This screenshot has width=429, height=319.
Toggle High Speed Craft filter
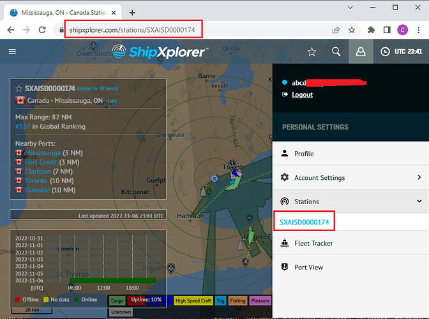(x=193, y=300)
